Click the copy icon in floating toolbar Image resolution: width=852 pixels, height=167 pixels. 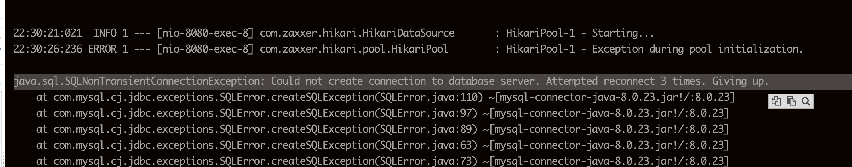tap(776, 101)
